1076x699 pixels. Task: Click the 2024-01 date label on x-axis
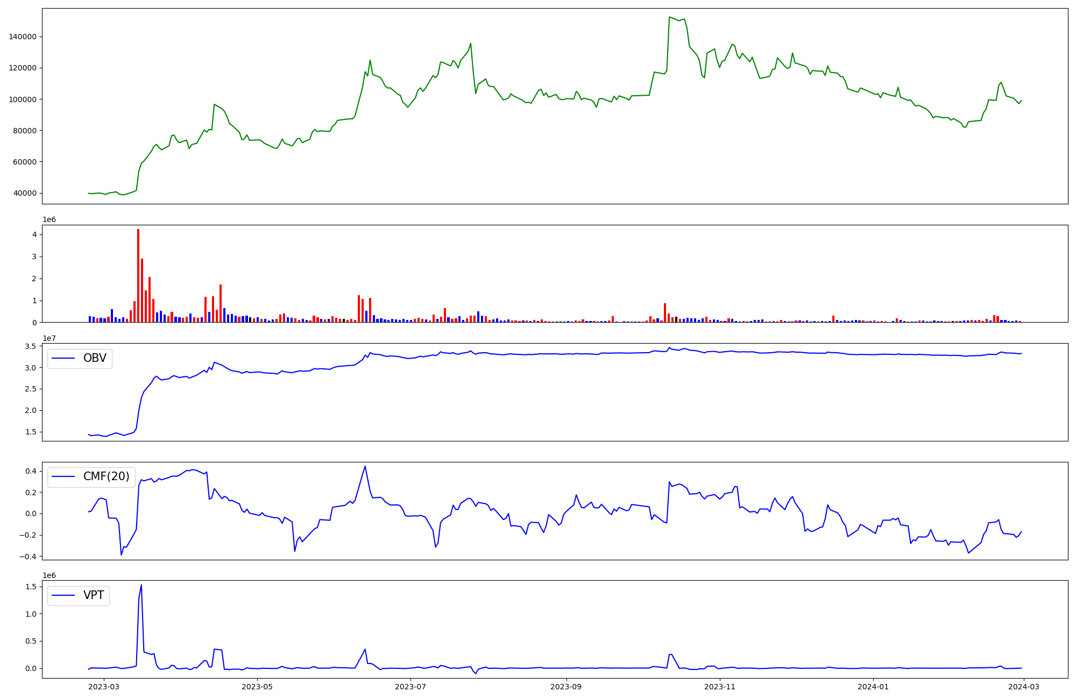pyautogui.click(x=873, y=687)
